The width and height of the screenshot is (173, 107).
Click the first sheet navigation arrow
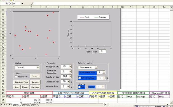1,105
